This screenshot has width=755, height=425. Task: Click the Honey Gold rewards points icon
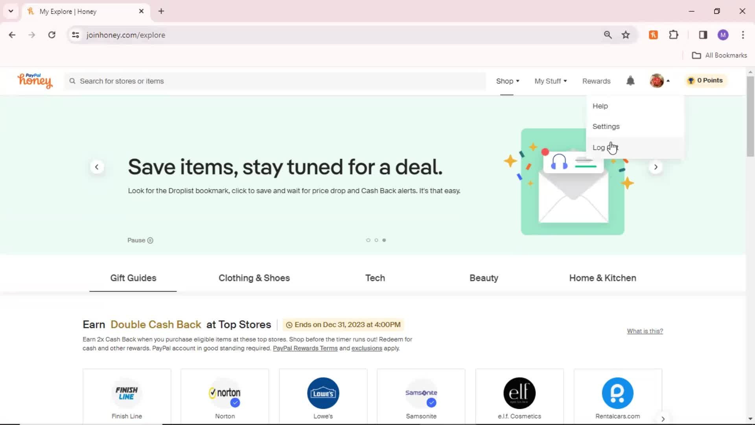691,80
